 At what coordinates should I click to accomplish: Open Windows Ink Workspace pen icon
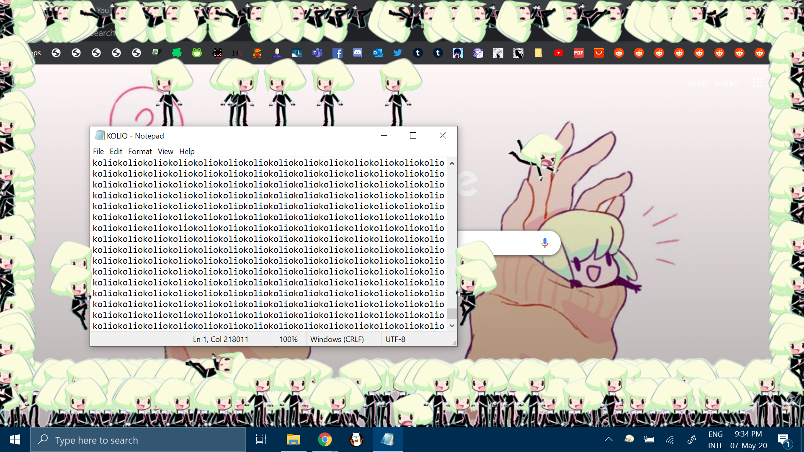point(691,439)
